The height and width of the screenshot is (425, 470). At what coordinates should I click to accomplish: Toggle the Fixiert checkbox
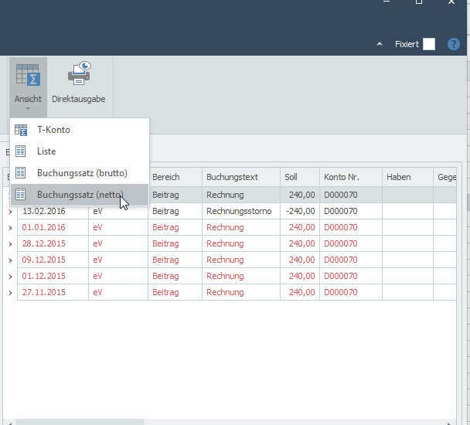[x=428, y=44]
